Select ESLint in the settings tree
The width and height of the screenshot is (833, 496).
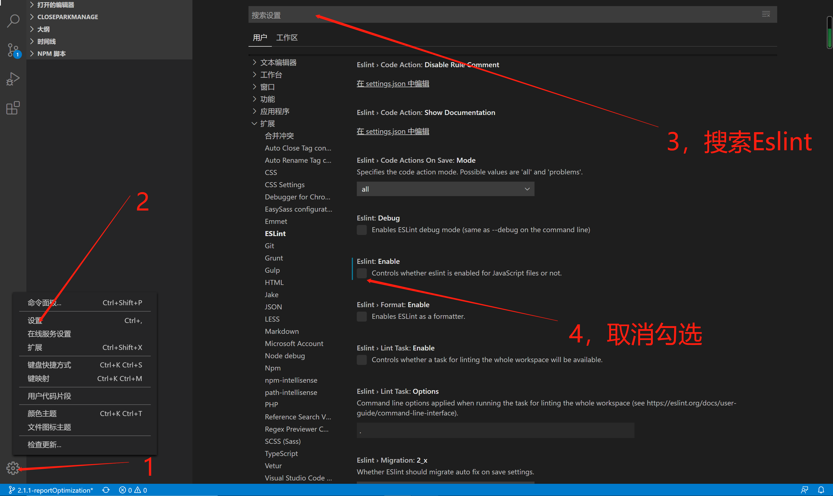pyautogui.click(x=275, y=234)
